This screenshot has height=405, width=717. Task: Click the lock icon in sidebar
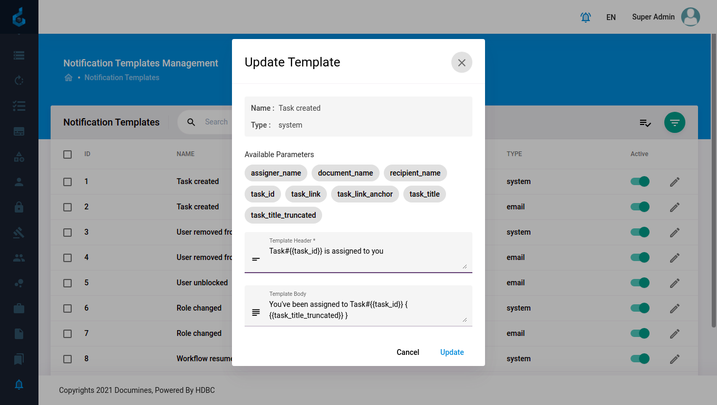click(x=19, y=207)
